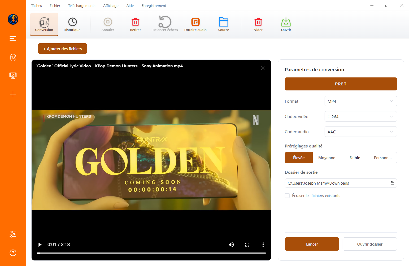
Task: Select the Personnalisé quality preset
Action: (383, 158)
